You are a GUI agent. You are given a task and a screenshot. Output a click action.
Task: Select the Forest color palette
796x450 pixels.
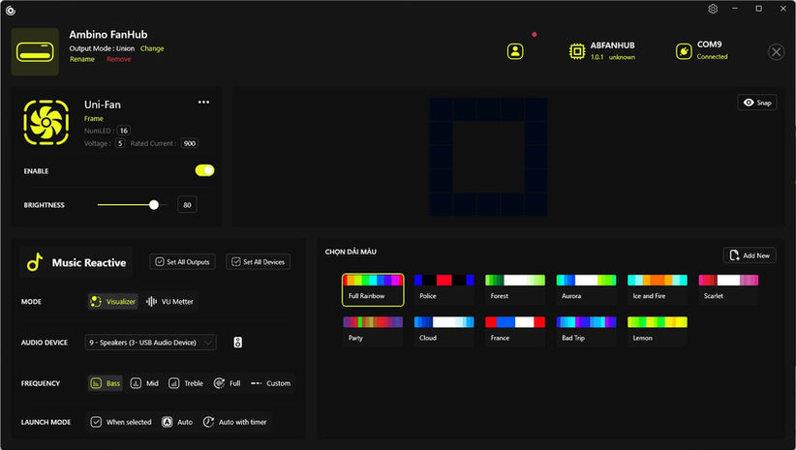[515, 289]
